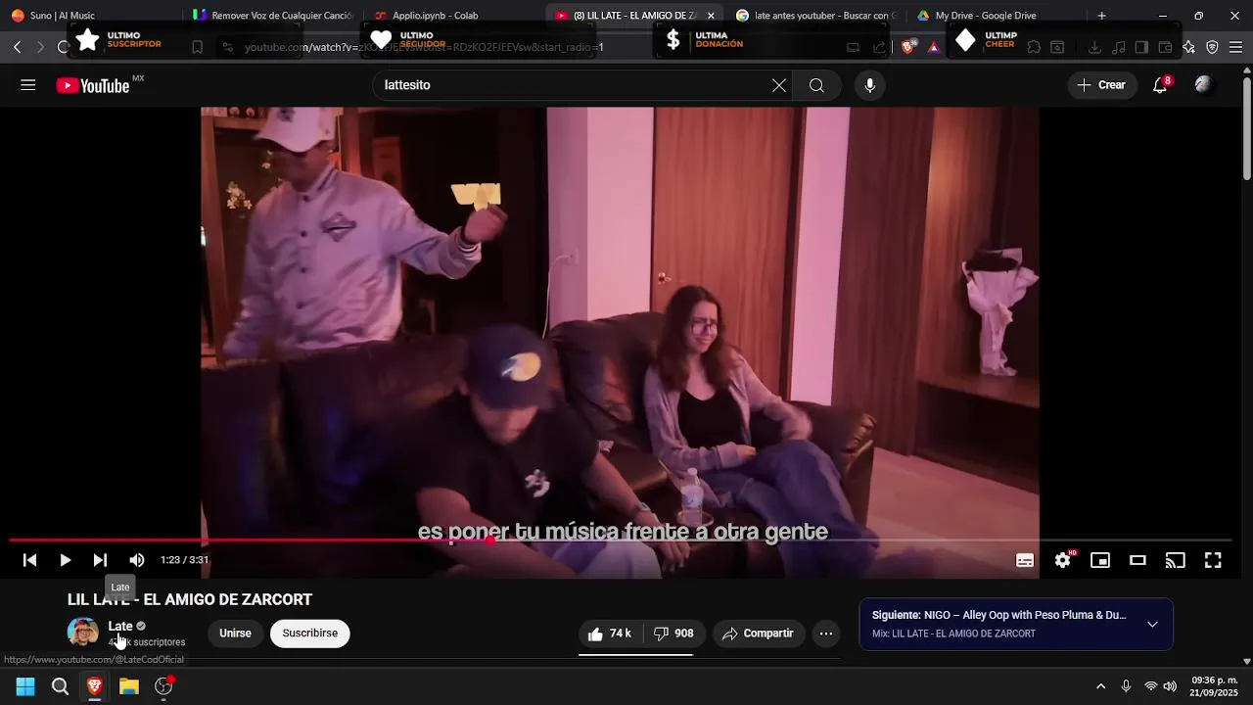Open Brave main menu
The width and height of the screenshot is (1253, 705).
coord(1235,47)
